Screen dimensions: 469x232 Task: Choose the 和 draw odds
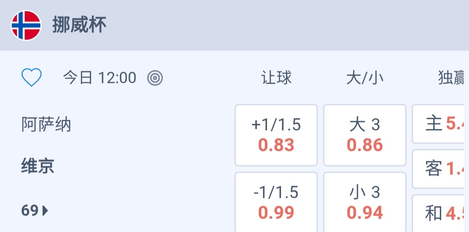[x=440, y=213]
